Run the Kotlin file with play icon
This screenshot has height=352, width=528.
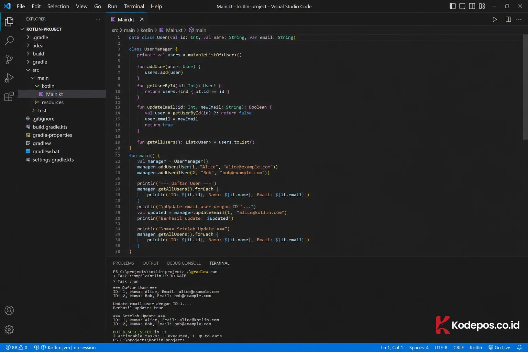coord(494,19)
